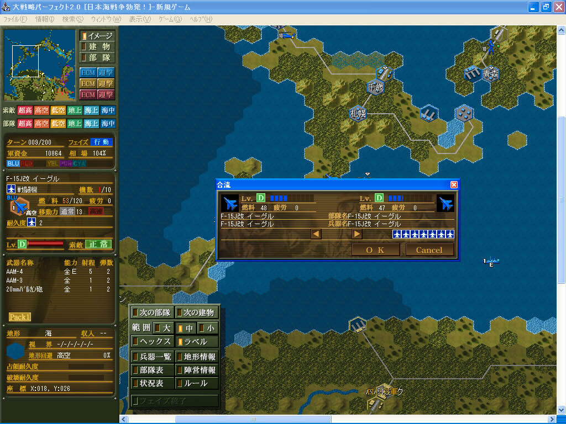Click the 千歳 base hex on map
Viewport: 566px width, 424px height.
pyautogui.click(x=375, y=87)
